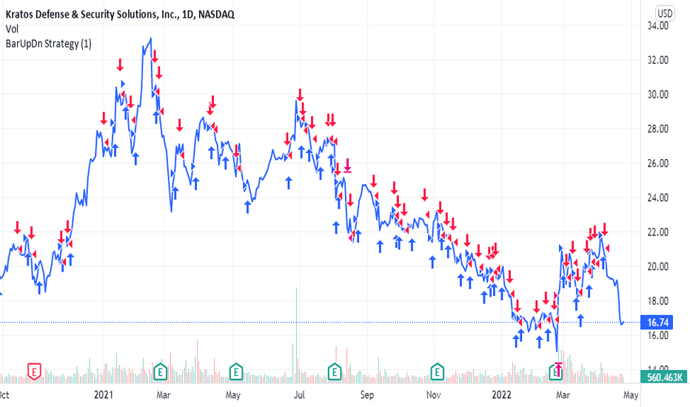Image resolution: width=690 pixels, height=407 pixels.
Task: Open earnings E marker above Nov 2021
Action: (437, 371)
